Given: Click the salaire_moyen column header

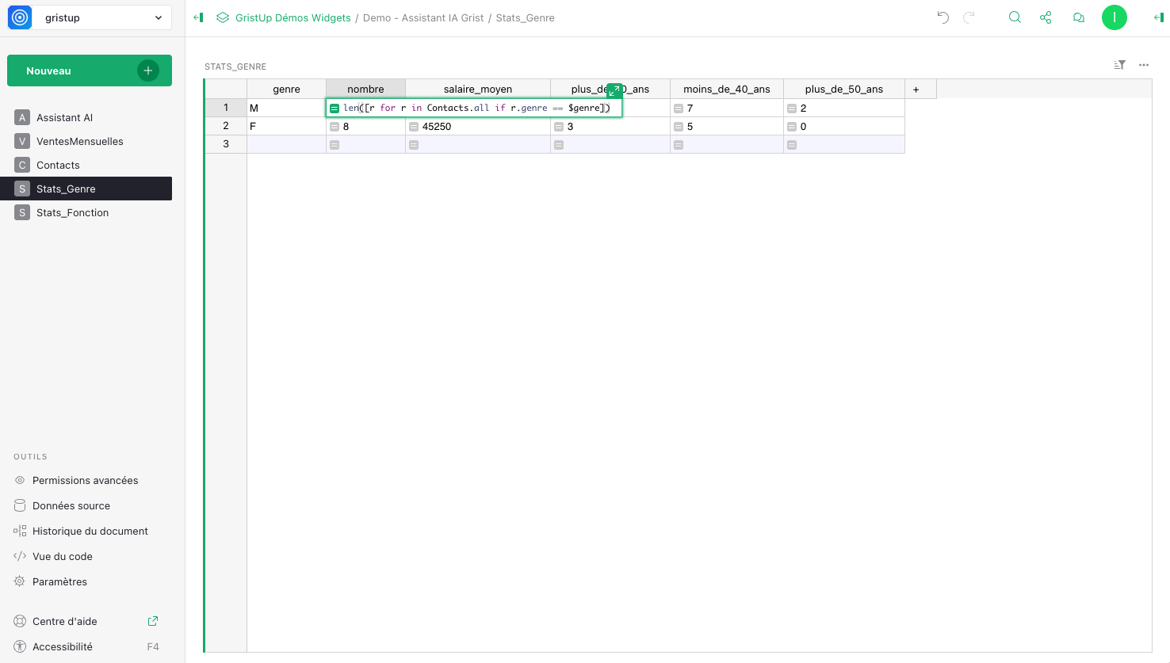Looking at the screenshot, I should pos(477,90).
